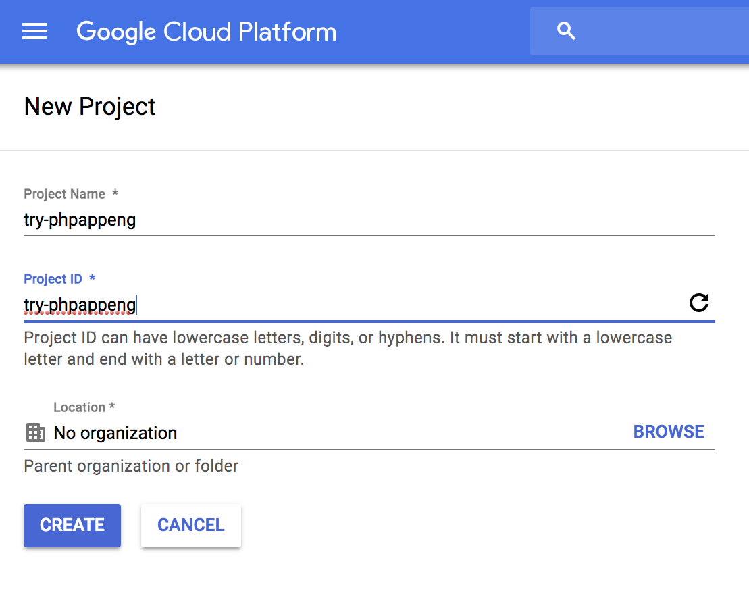749x608 pixels.
Task: Open the hamburger navigation menu
Action: point(34,32)
